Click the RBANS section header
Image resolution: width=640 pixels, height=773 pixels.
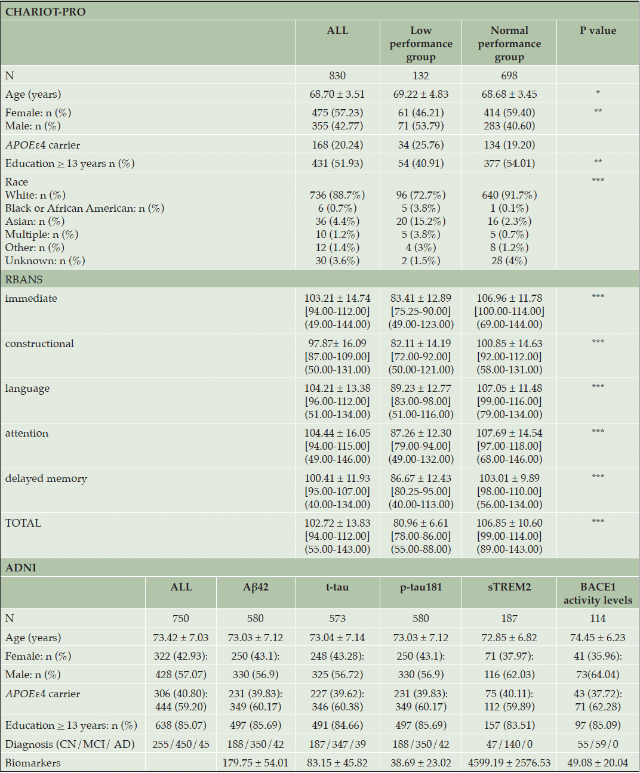pos(24,279)
